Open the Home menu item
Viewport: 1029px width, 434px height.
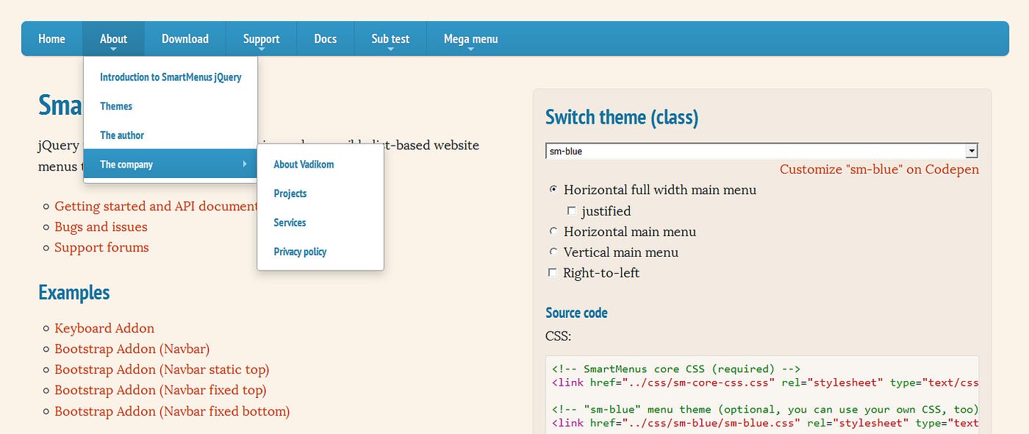click(x=51, y=38)
